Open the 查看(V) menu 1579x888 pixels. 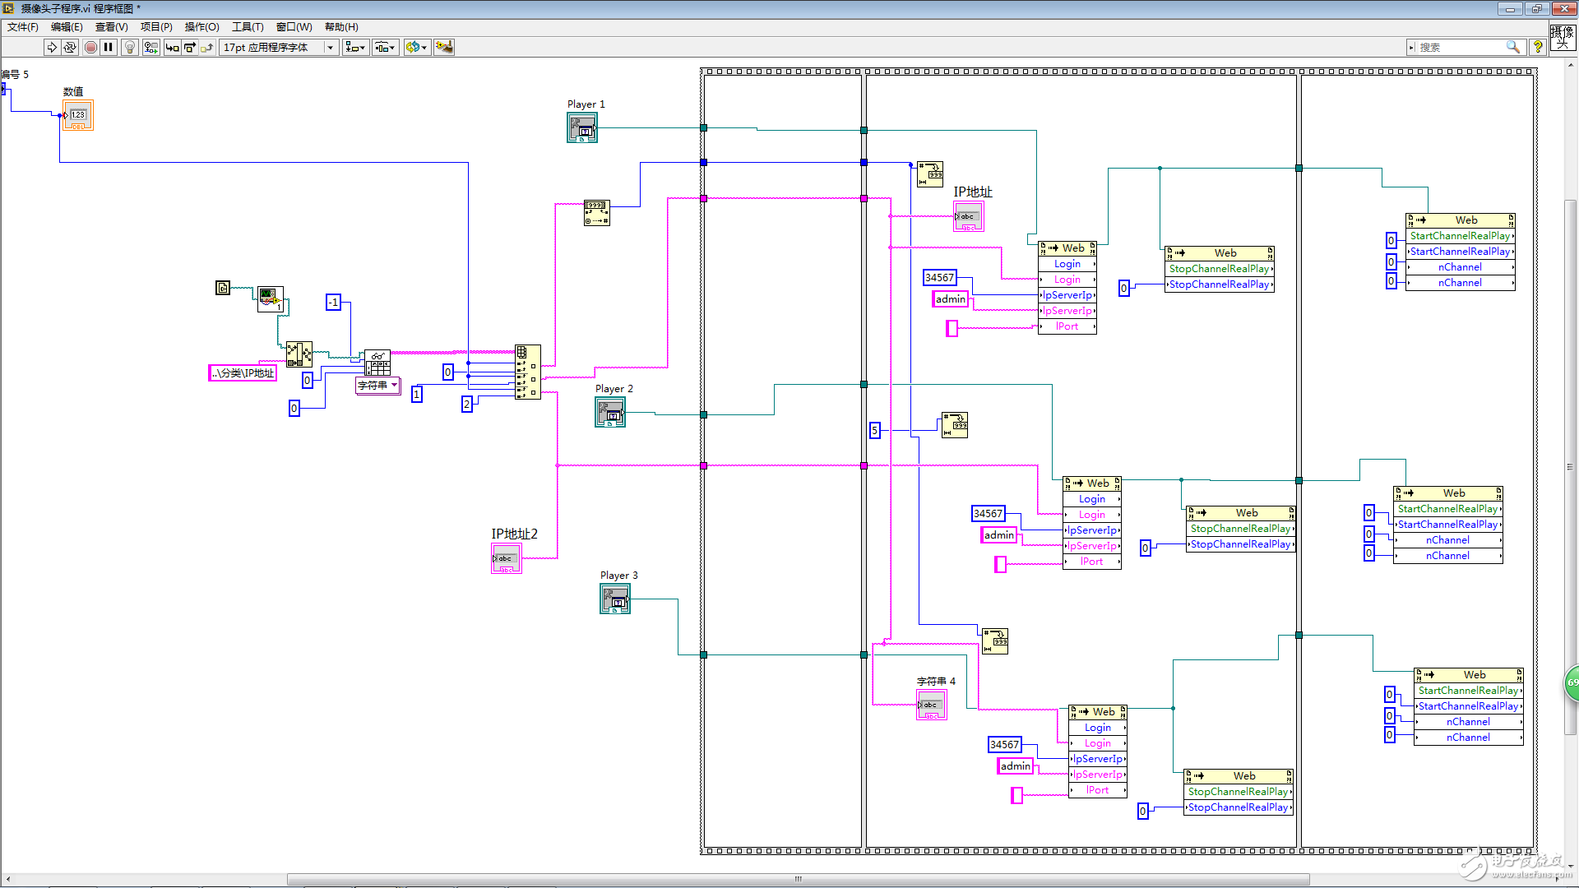111,27
